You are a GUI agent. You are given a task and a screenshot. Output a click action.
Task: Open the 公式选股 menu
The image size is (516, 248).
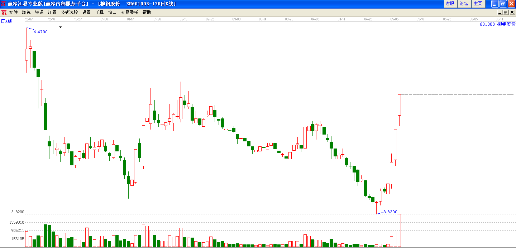coord(69,12)
